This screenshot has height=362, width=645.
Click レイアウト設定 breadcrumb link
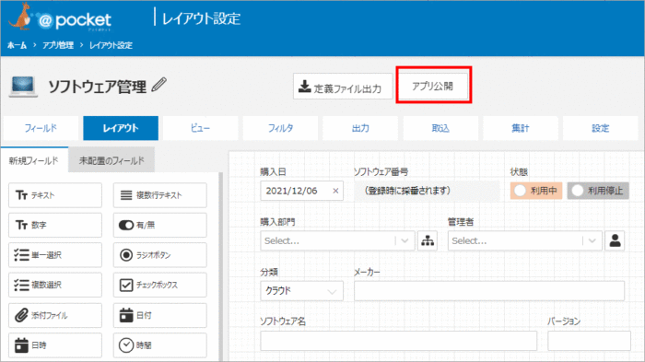[x=111, y=45]
